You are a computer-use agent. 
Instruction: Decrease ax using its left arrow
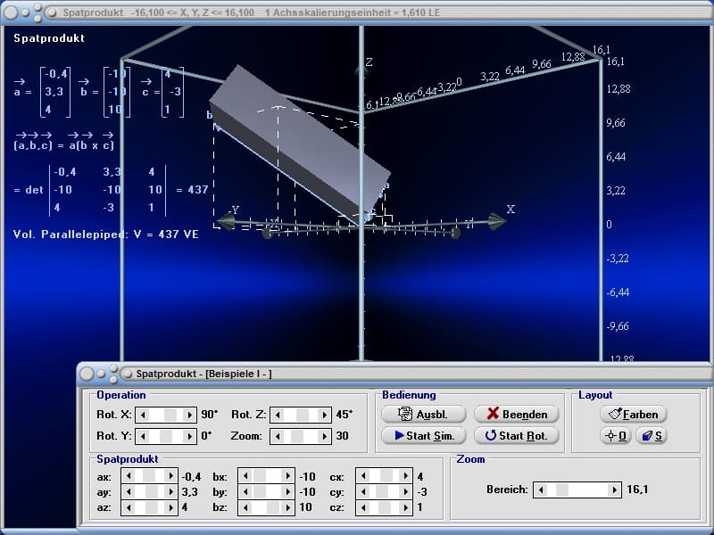(129, 476)
